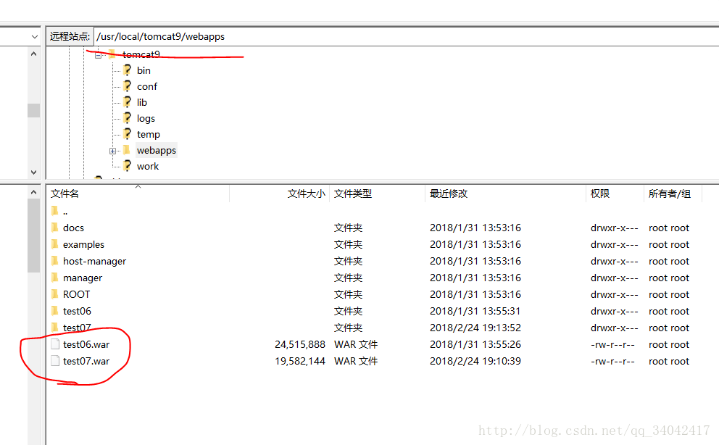The image size is (719, 445).
Task: Click the scrollbar thumb in local tree pane
Action: click(x=33, y=110)
